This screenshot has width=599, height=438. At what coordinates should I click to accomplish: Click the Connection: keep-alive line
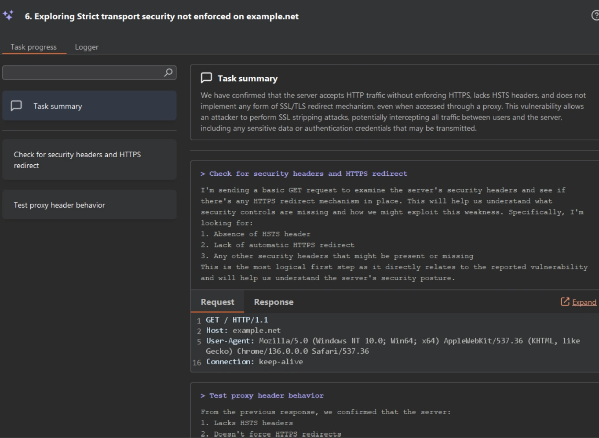[255, 362]
